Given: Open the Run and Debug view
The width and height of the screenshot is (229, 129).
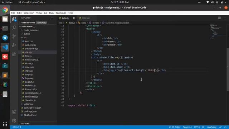Looking at the screenshot, I should point(14,45).
